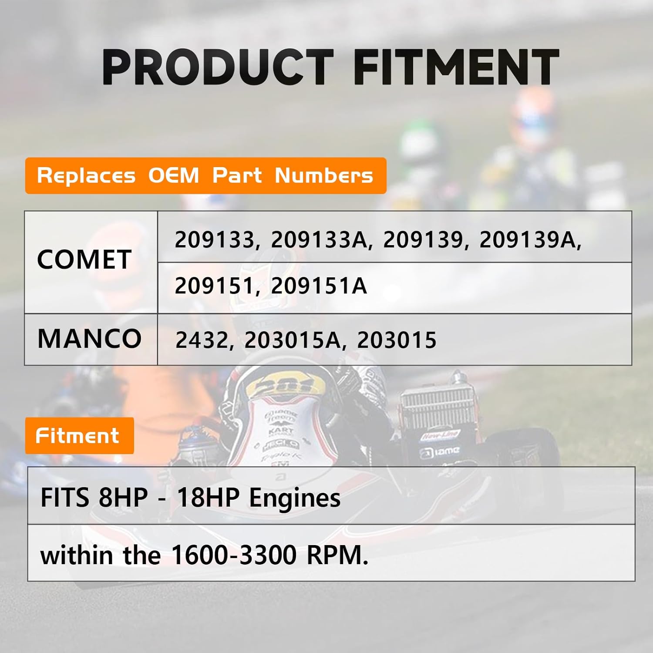
Task: Click part number 209151
Action: click(x=214, y=286)
